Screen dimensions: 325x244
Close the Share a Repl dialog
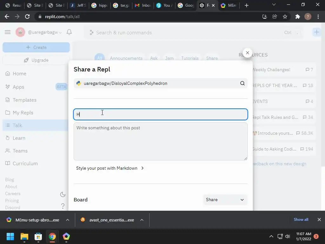pos(247,53)
